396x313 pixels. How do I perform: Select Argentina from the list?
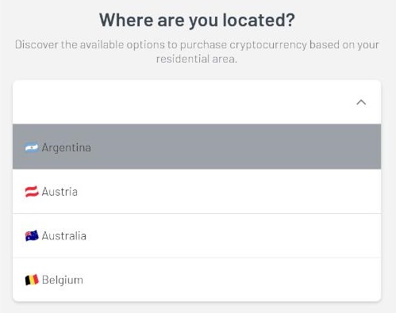(197, 147)
